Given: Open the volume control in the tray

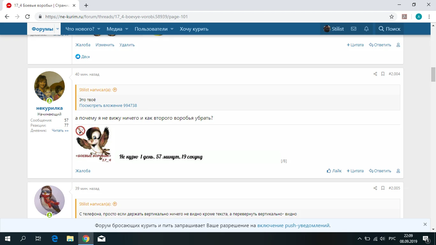Looking at the screenshot, I should (x=382, y=239).
